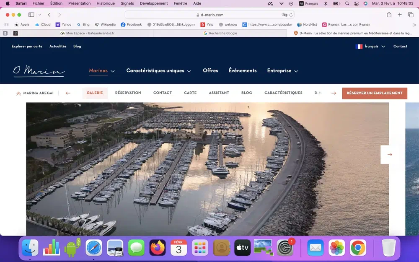Viewport: 419px width, 262px height.
Task: Open a new tab with plus icon
Action: pyautogui.click(x=400, y=15)
